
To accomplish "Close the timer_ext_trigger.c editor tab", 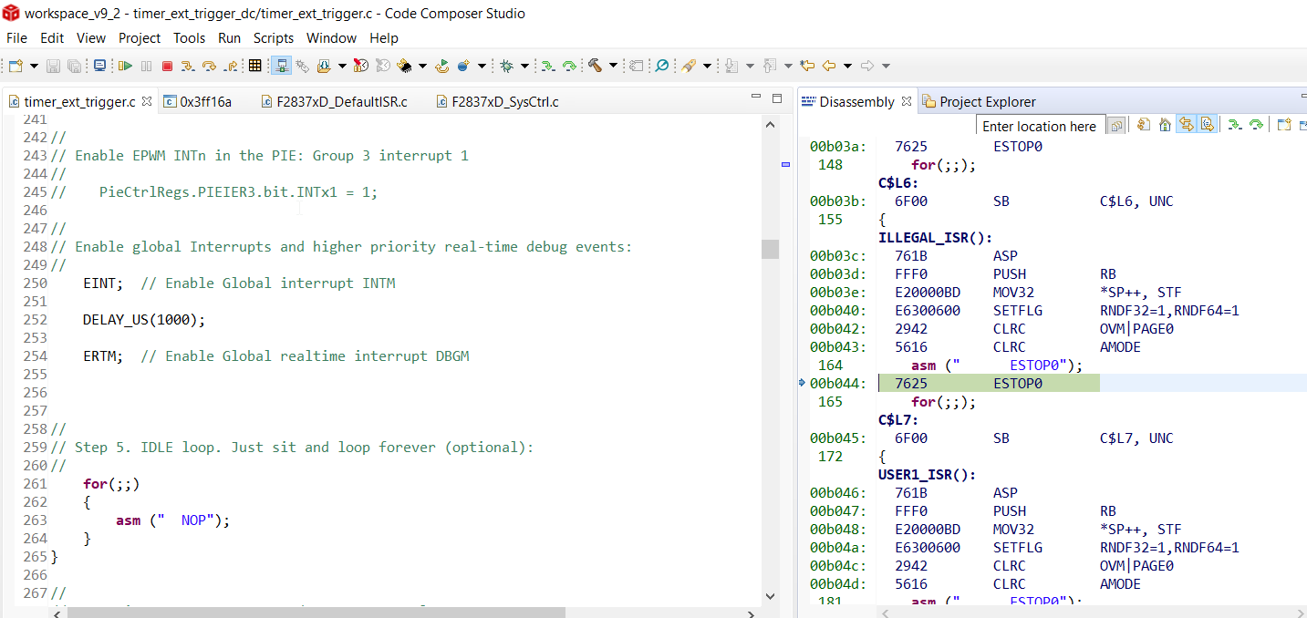I will coord(147,101).
